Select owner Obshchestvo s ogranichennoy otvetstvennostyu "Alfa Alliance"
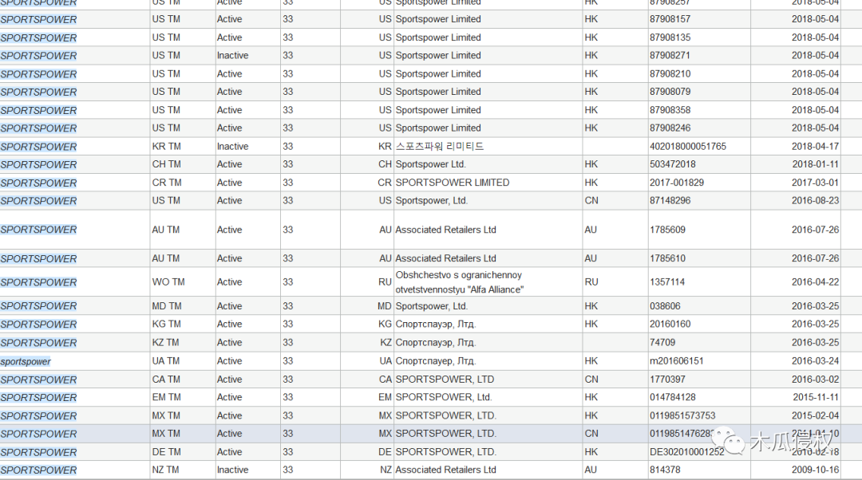This screenshot has width=862, height=480. [x=460, y=282]
